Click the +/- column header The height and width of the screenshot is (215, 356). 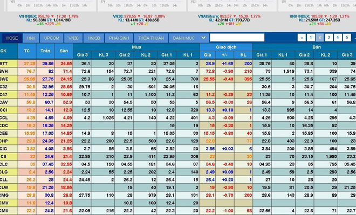click(x=224, y=55)
